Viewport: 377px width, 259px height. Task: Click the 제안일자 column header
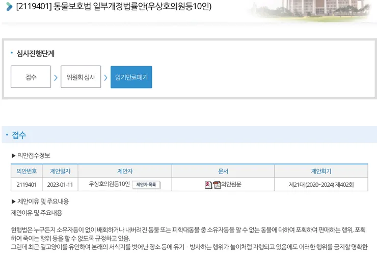coord(60,171)
